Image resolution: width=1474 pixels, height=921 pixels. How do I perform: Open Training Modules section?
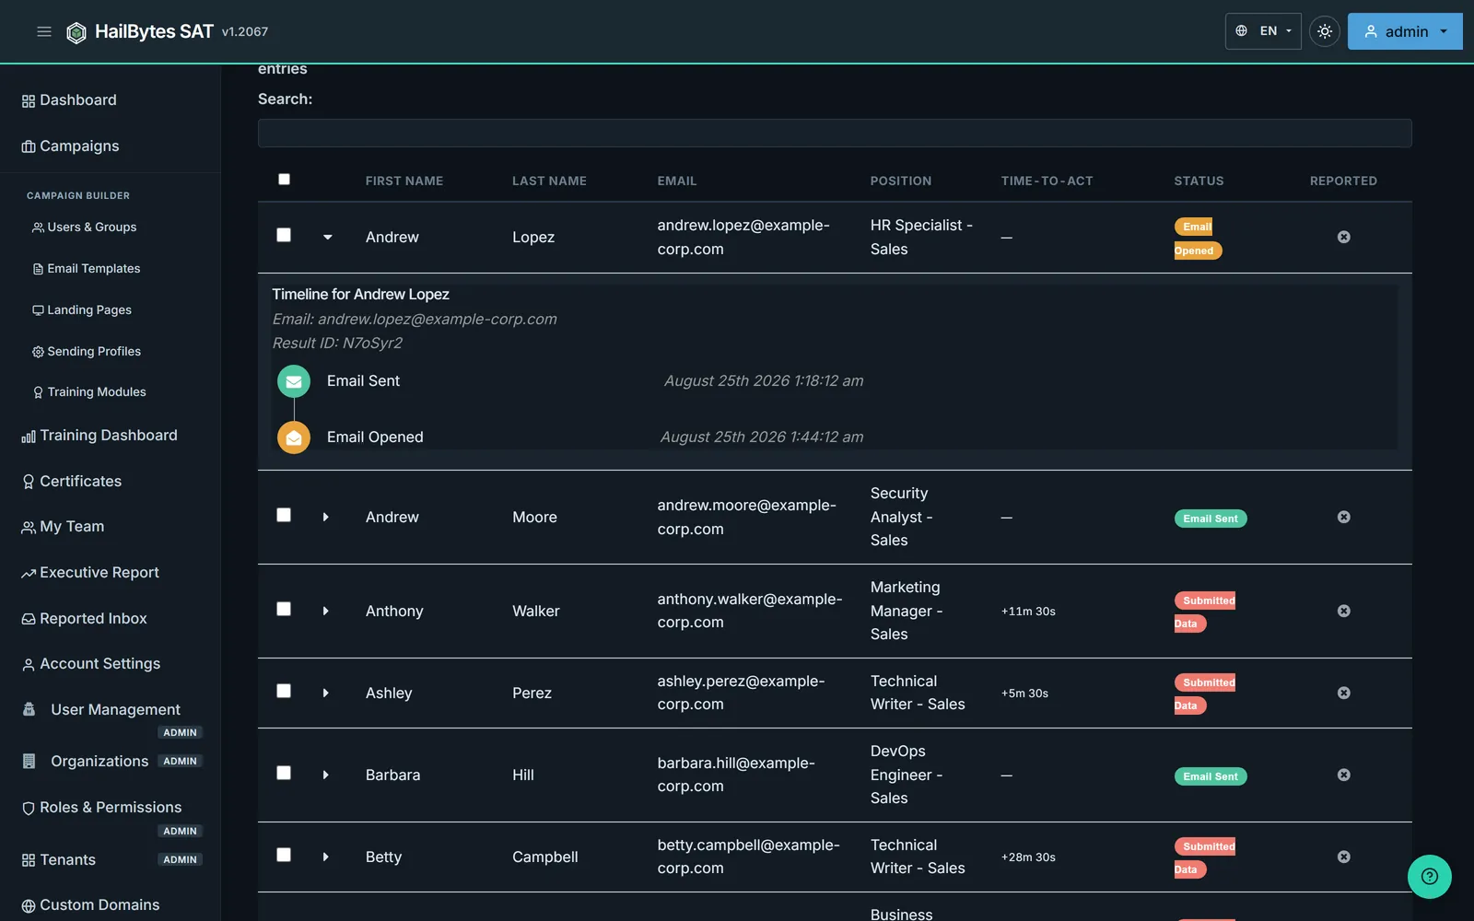click(x=89, y=392)
